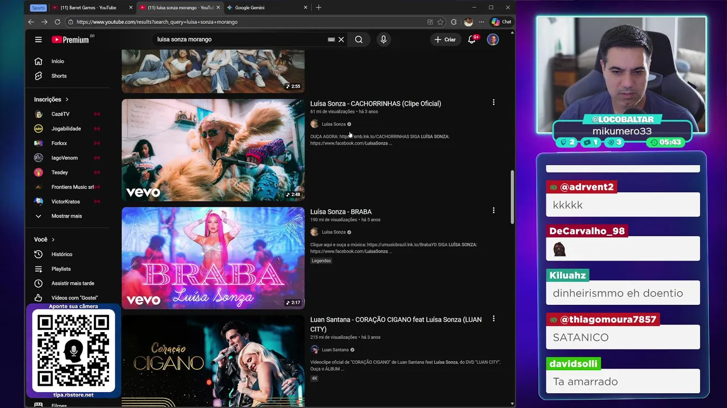This screenshot has height=408, width=727.
Task: Open options menu for CORAÇÃO CIGANO video
Action: [494, 318]
